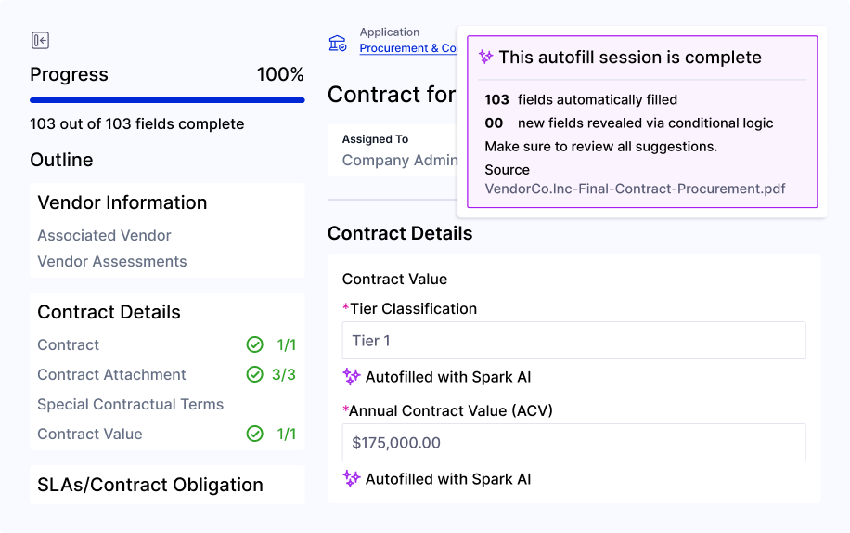
Task: Click the 3/3 count next to Contract Attachment
Action: [284, 374]
